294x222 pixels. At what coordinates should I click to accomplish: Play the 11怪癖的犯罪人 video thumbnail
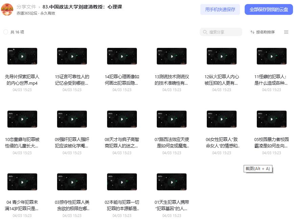271,56
